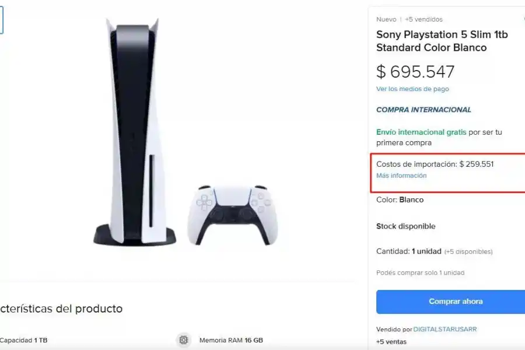Image resolution: width=525 pixels, height=350 pixels.
Task: Click the COMPRA INTERNACIONAL label
Action: (x=423, y=110)
